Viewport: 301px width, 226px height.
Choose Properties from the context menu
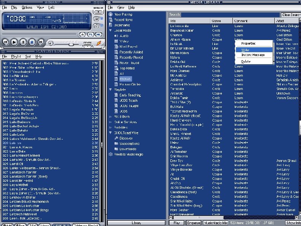pyautogui.click(x=254, y=43)
